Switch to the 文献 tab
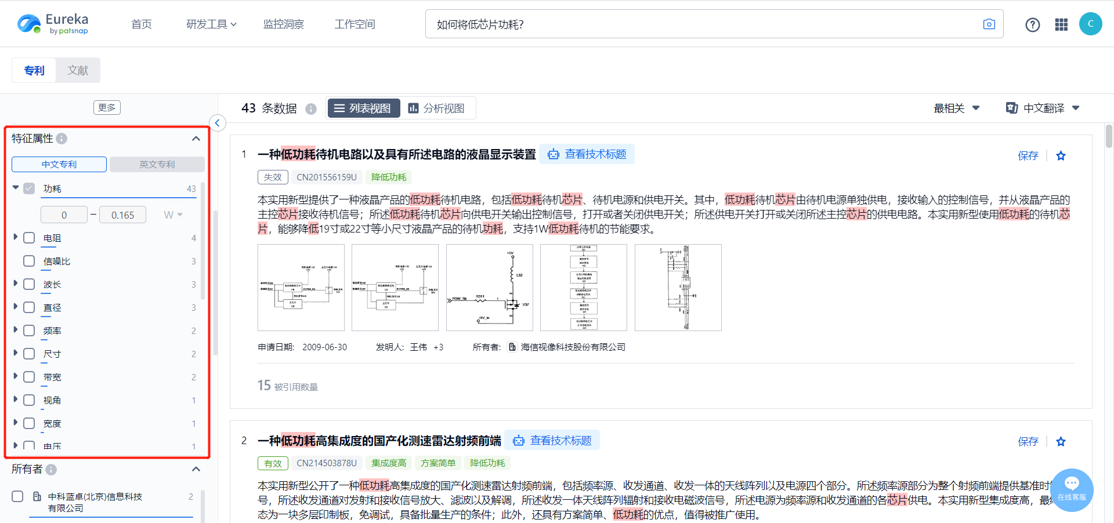This screenshot has width=1114, height=523. tap(78, 70)
